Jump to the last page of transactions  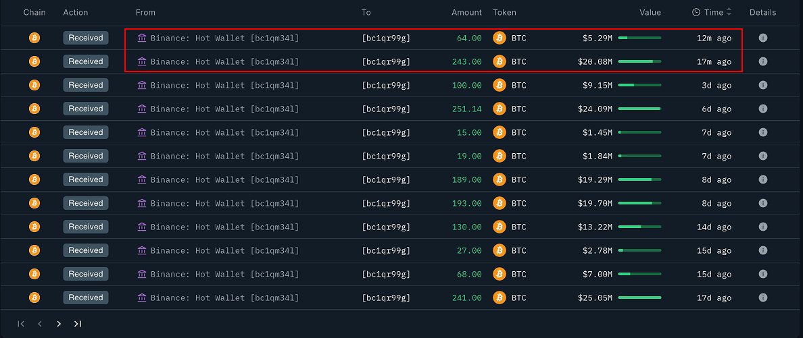(x=78, y=324)
